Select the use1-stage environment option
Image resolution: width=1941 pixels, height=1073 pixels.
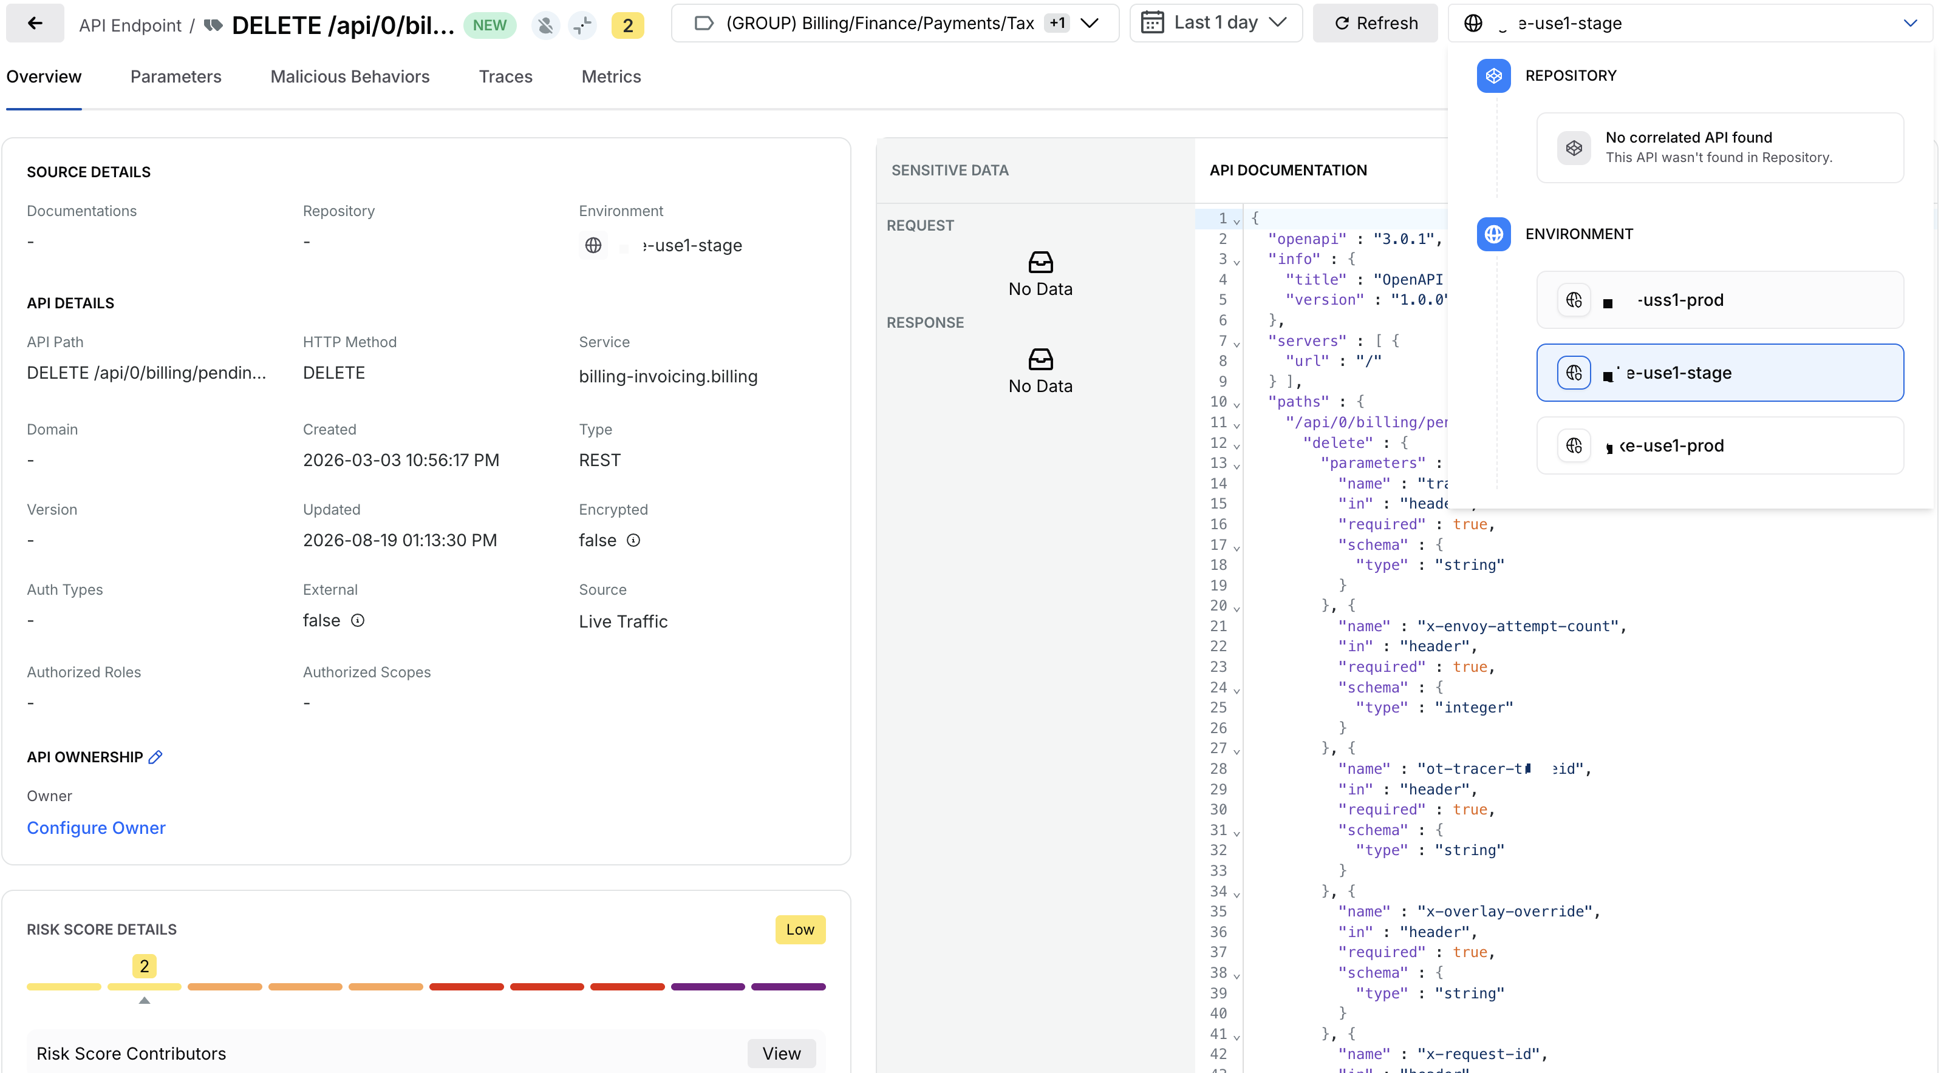tap(1720, 373)
